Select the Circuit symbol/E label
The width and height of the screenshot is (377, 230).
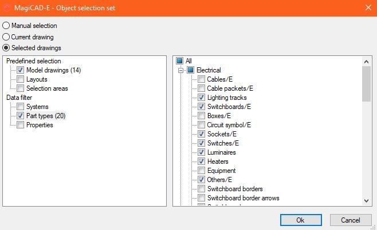pyautogui.click(x=229, y=125)
